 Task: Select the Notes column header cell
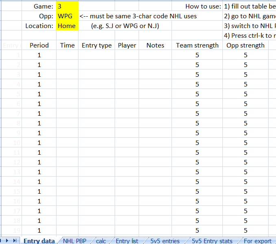pos(155,45)
